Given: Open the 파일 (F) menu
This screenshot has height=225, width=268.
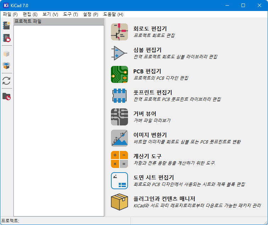Looking at the screenshot, I should pyautogui.click(x=10, y=15).
